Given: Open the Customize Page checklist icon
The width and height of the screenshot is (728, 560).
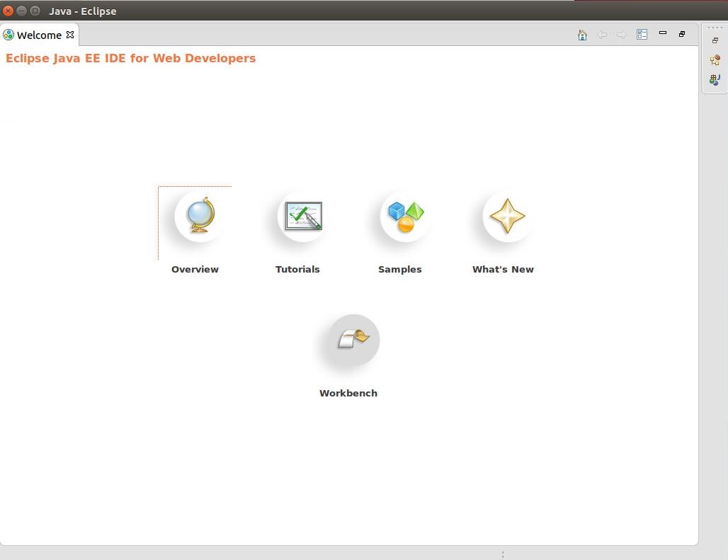Looking at the screenshot, I should coord(642,34).
